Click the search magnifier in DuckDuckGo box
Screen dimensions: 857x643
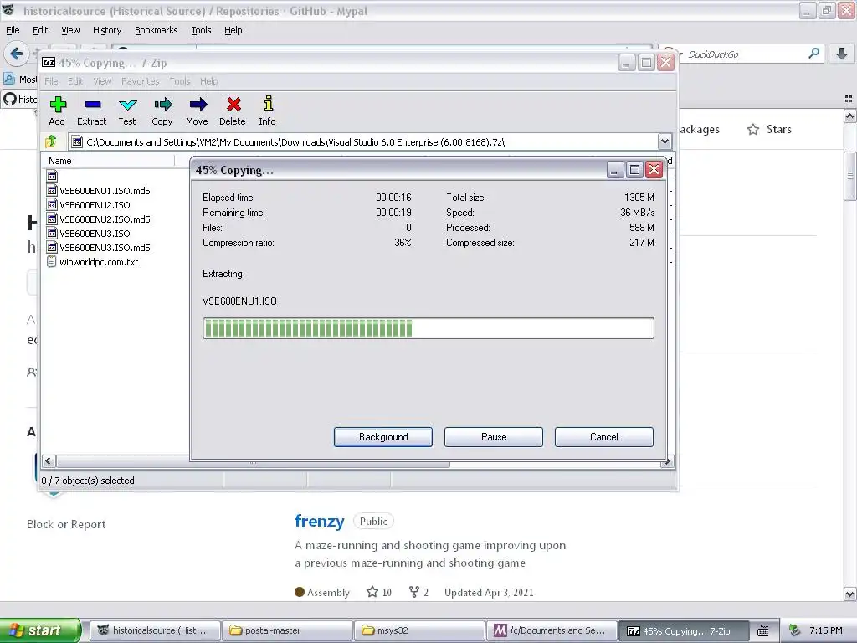(813, 54)
